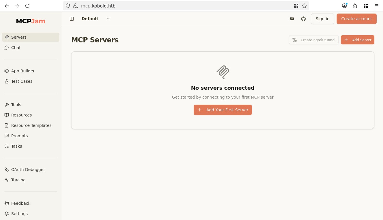Viewport: 383px width, 220px height.
Task: Open the Chat sidebar item
Action: (x=31, y=48)
